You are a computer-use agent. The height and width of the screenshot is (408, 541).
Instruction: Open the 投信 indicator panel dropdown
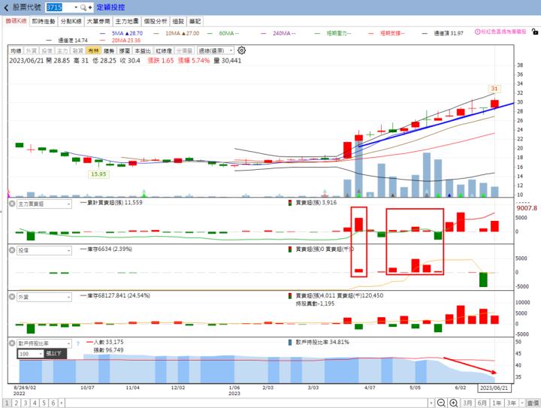pos(44,250)
